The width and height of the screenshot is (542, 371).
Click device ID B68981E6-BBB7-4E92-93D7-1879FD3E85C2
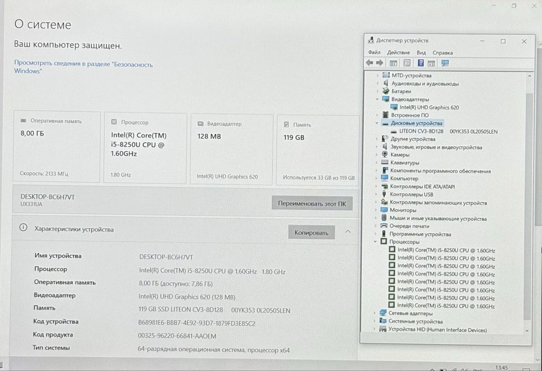197,323
